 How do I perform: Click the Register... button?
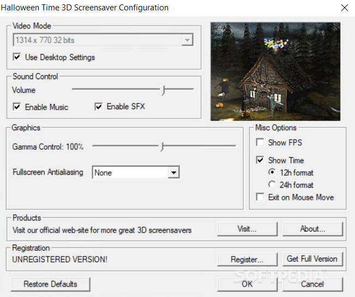point(247,259)
